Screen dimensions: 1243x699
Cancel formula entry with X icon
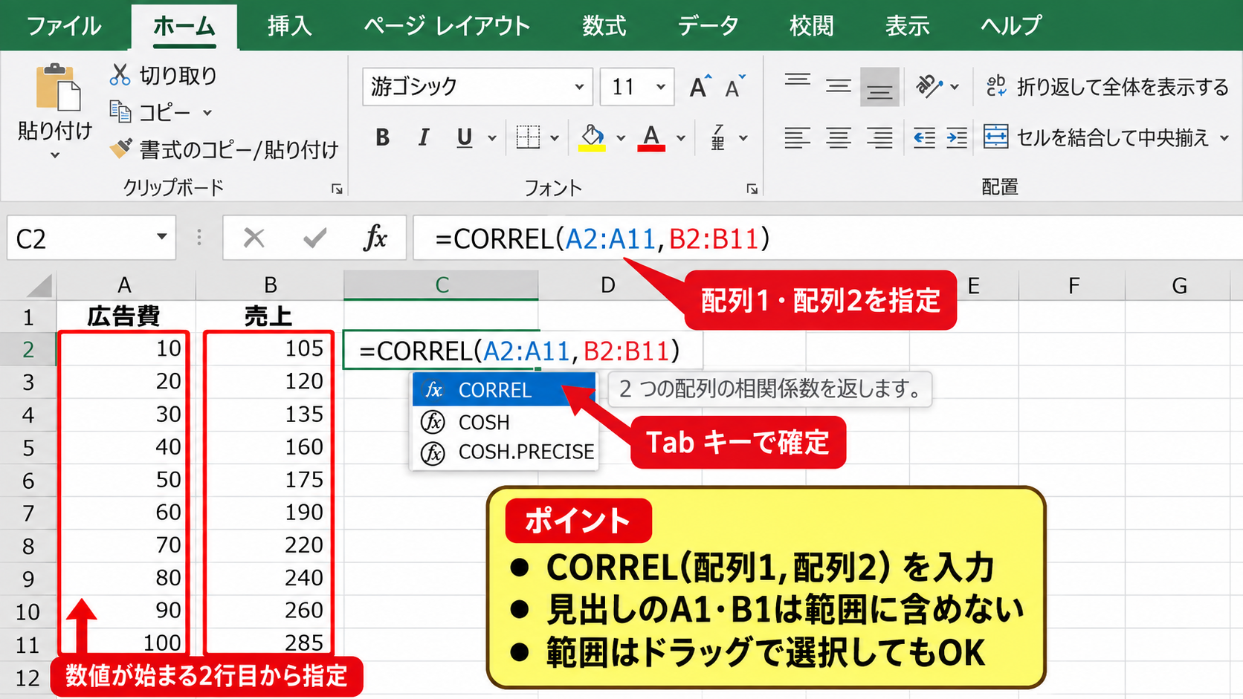point(254,238)
